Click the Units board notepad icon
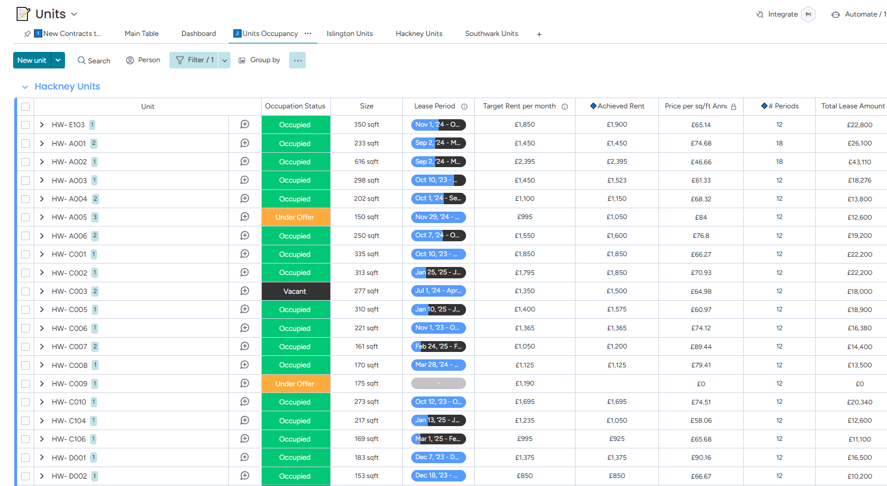This screenshot has height=486, width=887. point(23,14)
